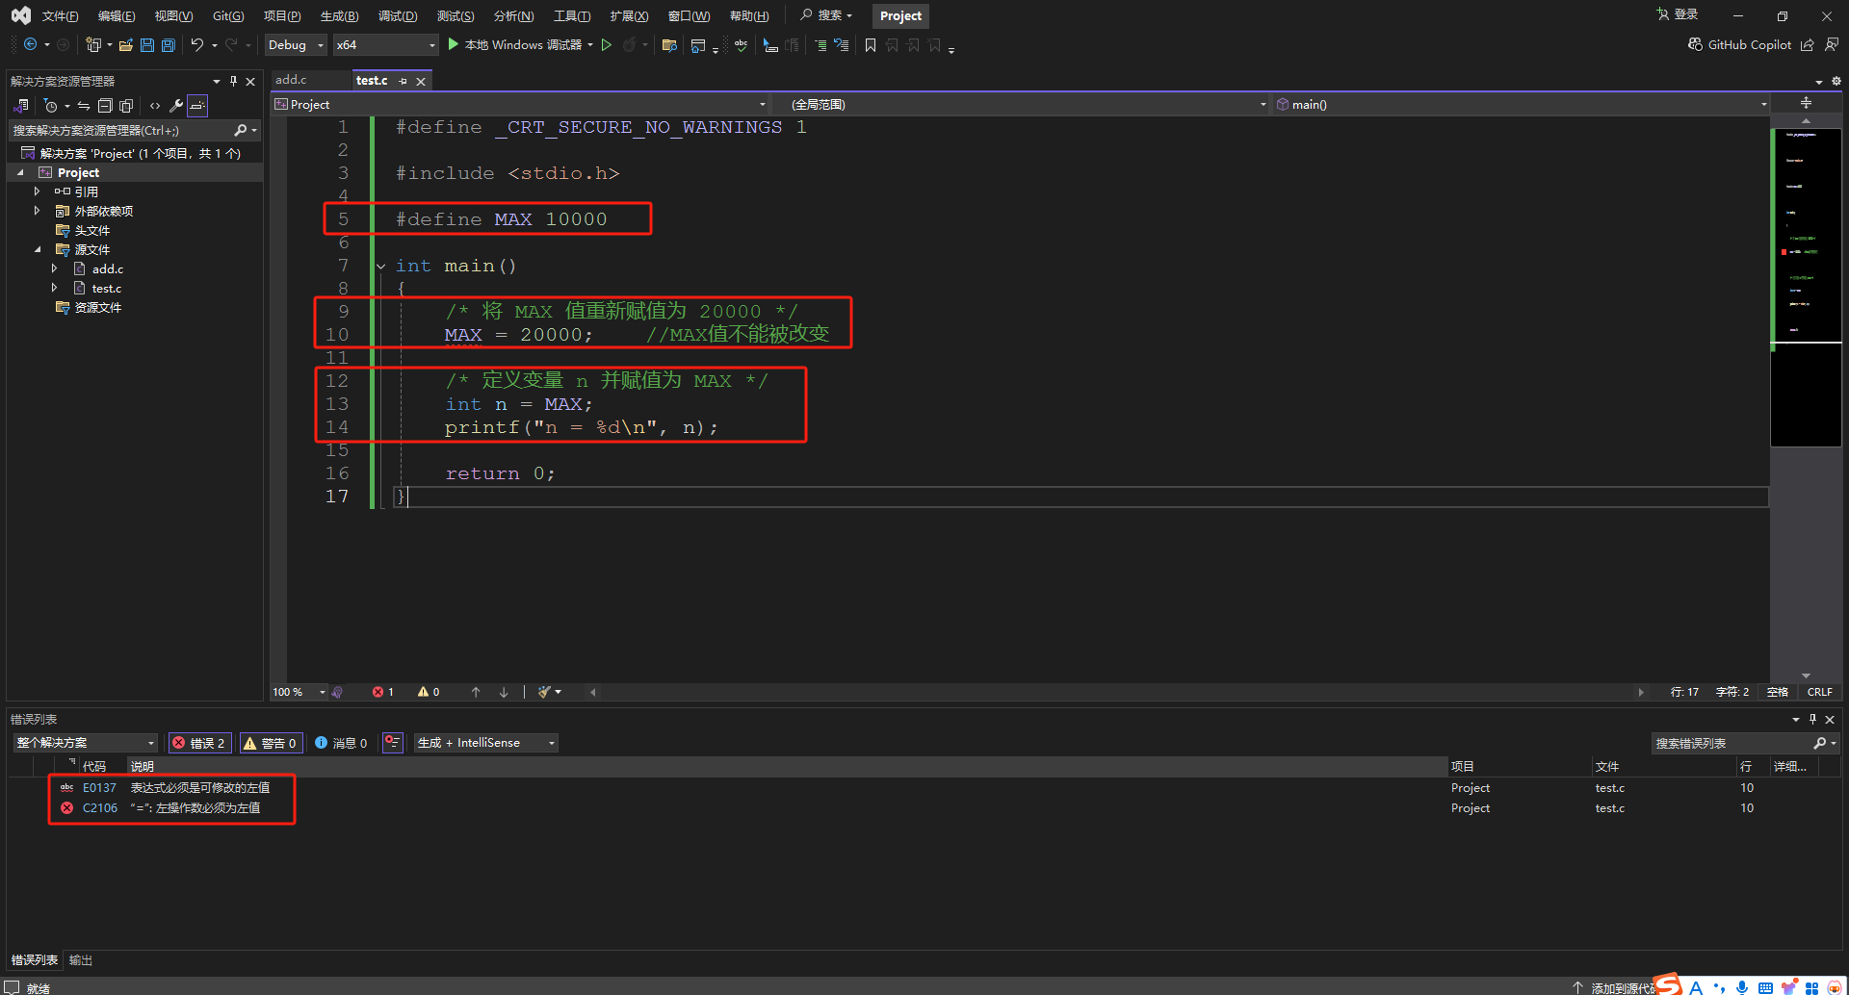
Task: Open the main() member navigation dropdown
Action: [x=1522, y=104]
